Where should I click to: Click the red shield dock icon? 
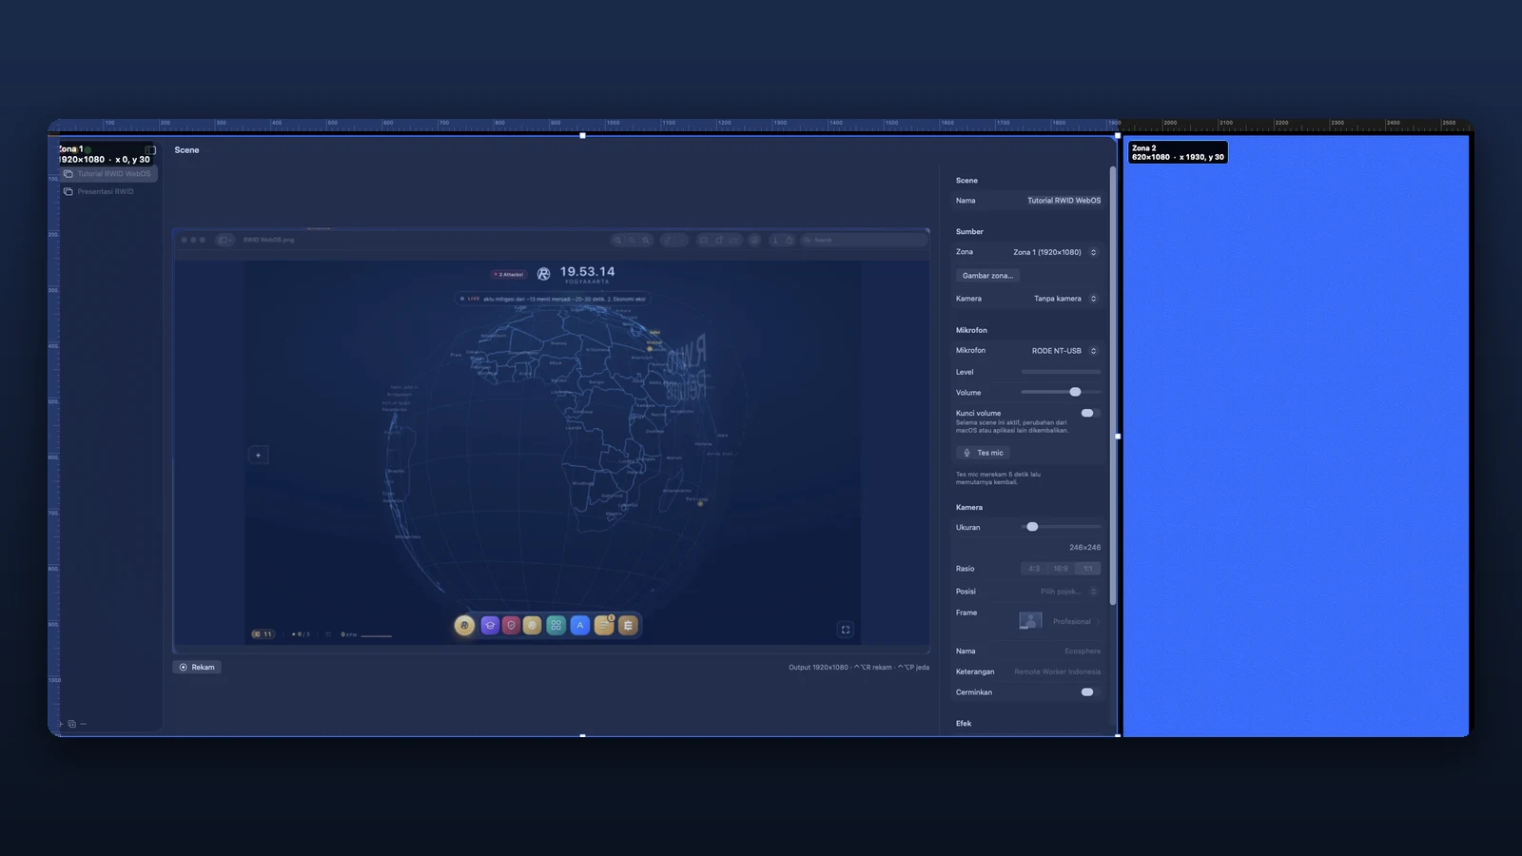[x=511, y=626]
